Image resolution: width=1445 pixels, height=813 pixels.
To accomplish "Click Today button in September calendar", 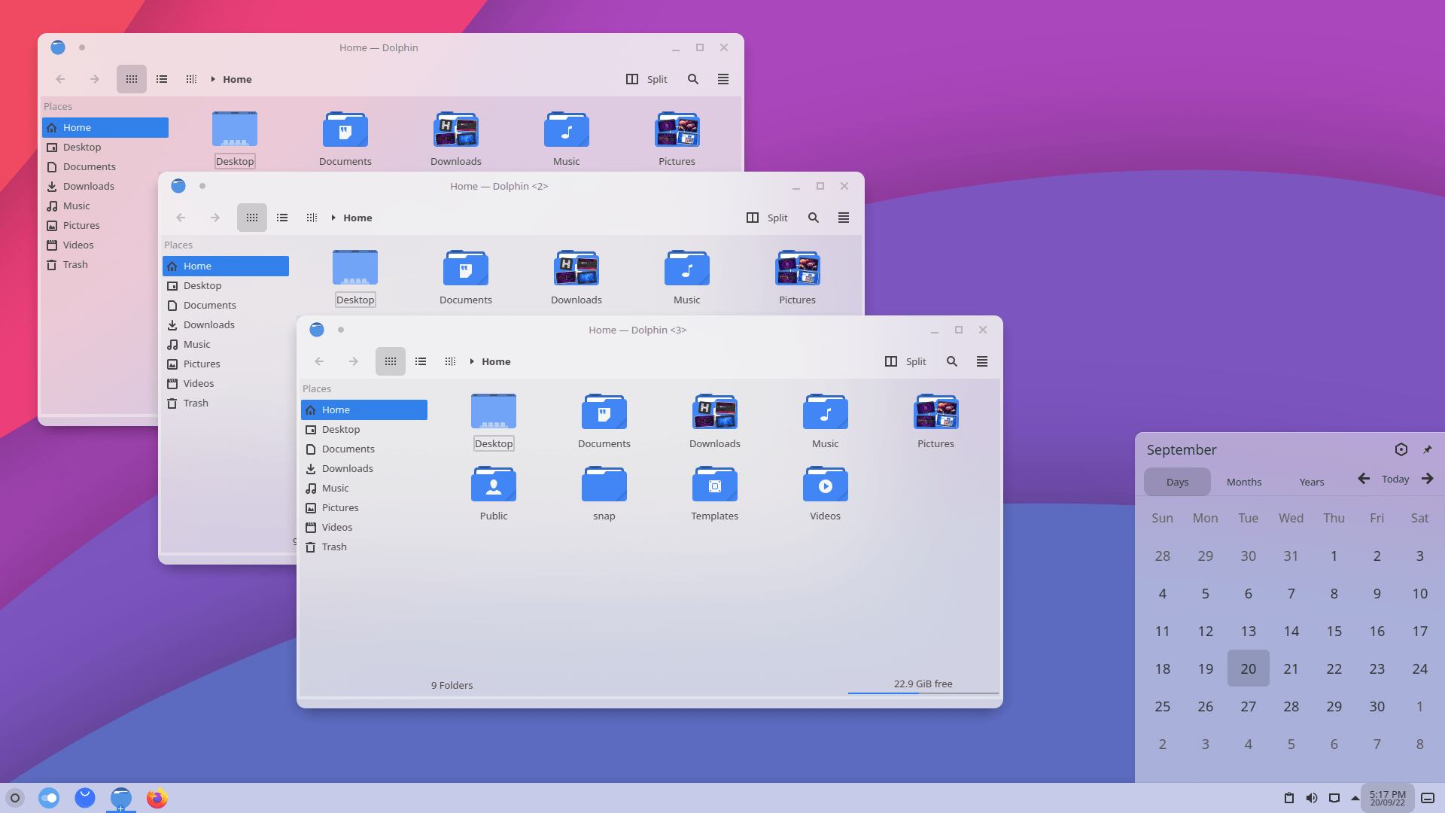I will (1395, 480).
